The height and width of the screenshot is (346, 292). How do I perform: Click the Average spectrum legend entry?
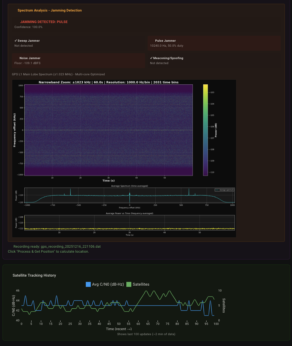[x=224, y=190]
